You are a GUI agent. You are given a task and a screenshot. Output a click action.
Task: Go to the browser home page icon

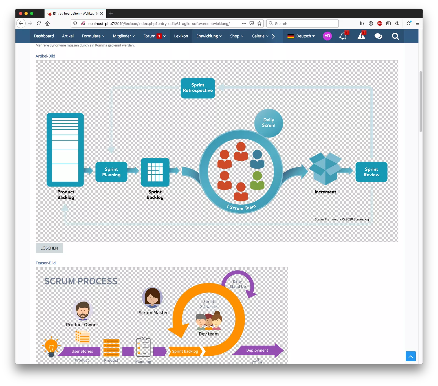[48, 24]
